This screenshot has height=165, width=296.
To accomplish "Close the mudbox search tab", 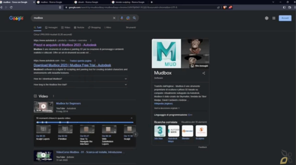I will pyautogui.click(x=34, y=2).
